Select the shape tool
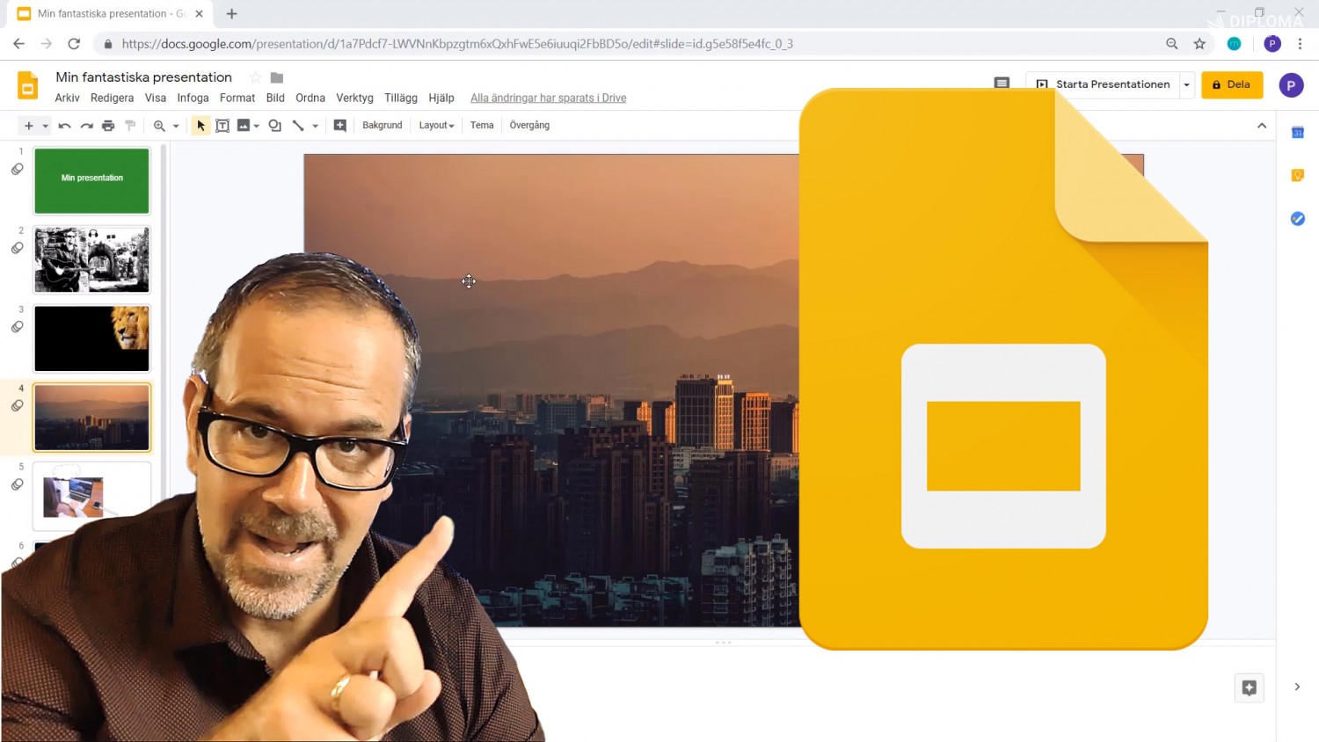The image size is (1319, 742). [275, 126]
